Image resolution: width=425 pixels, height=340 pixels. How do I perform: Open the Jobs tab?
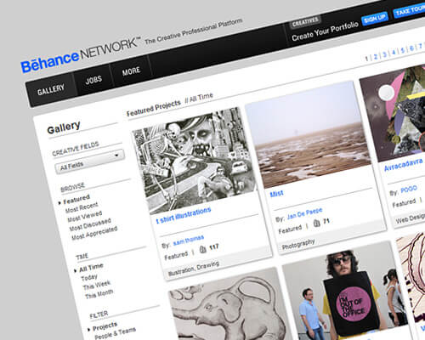coord(93,80)
